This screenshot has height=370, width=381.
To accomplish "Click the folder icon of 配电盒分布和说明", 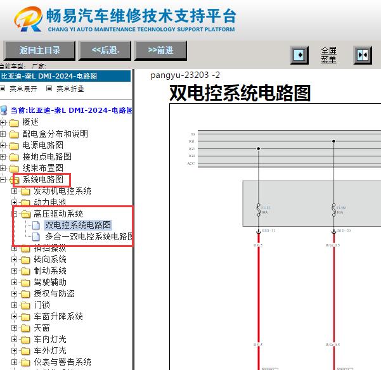I will (14, 134).
